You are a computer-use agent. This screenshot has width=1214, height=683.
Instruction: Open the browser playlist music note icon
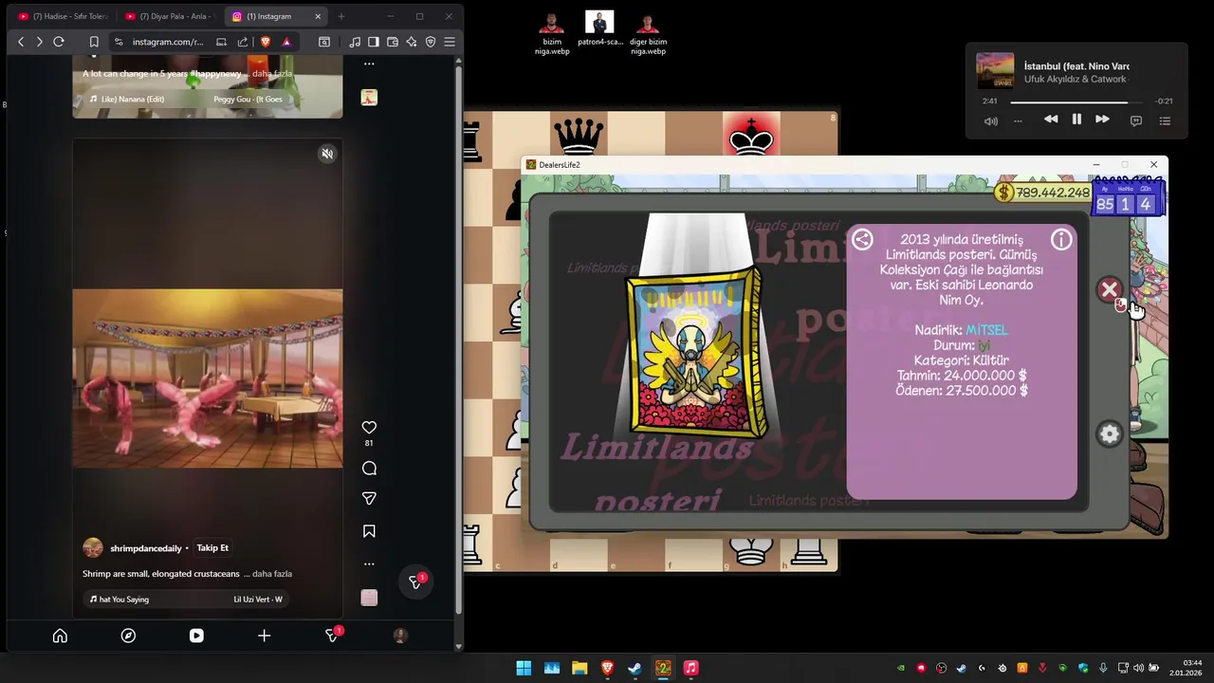coord(355,42)
